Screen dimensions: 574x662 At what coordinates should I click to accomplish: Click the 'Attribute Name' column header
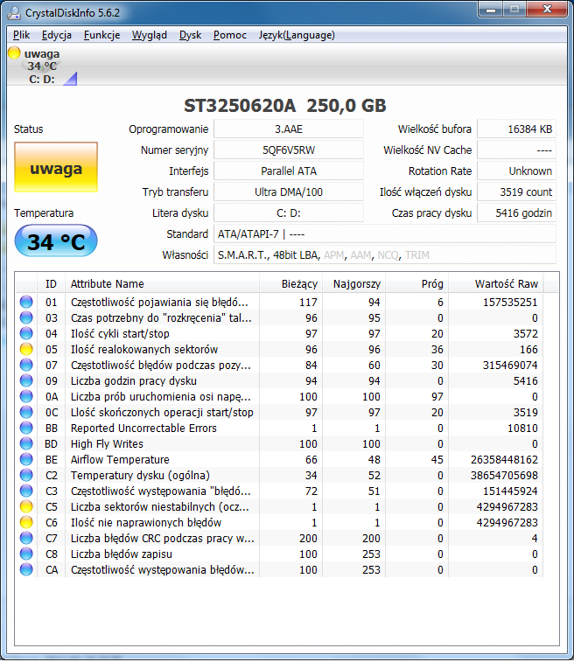click(162, 283)
